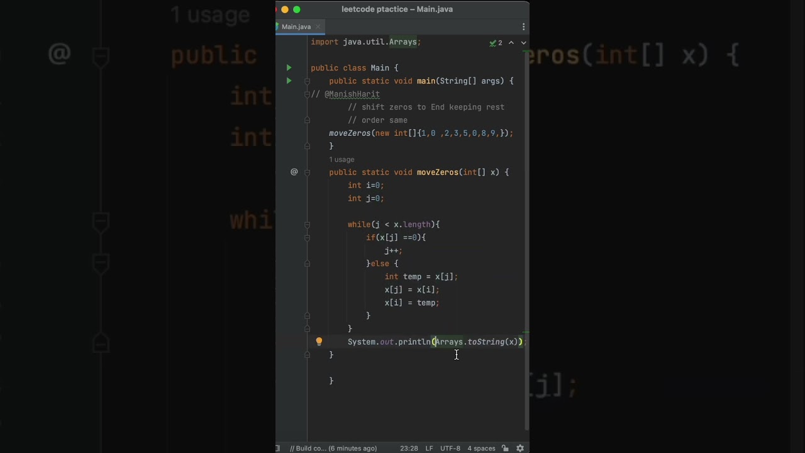The image size is (805, 453).
Task: Open the LF line separator selector
Action: 429,448
